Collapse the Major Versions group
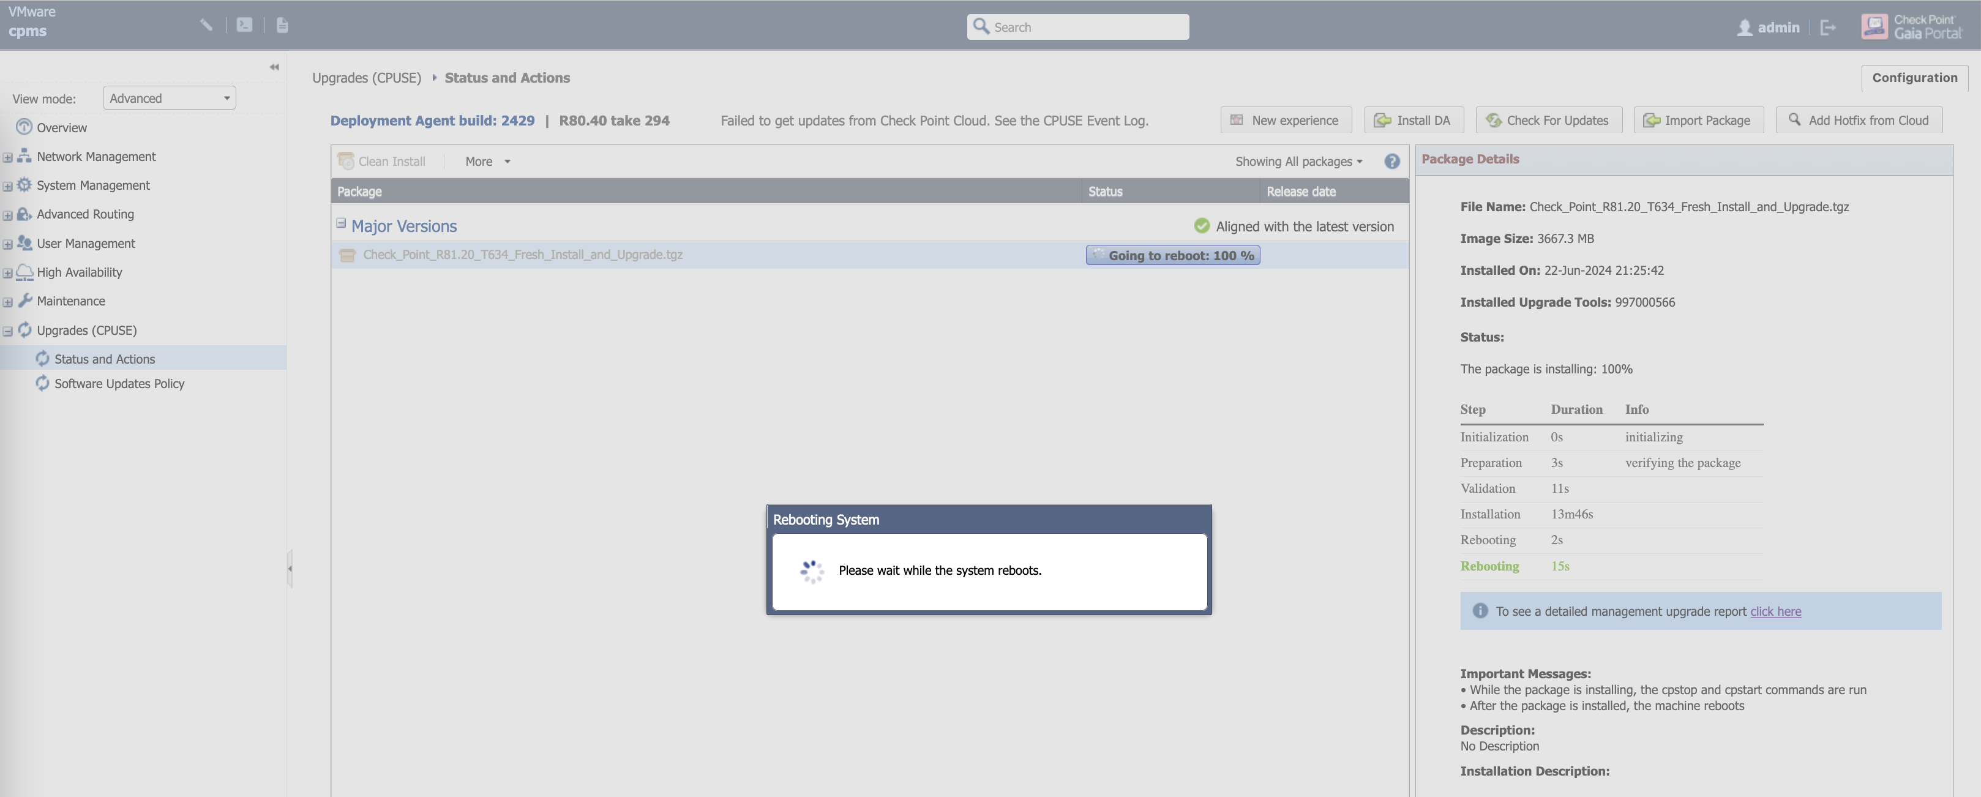The image size is (1981, 797). point(341,224)
